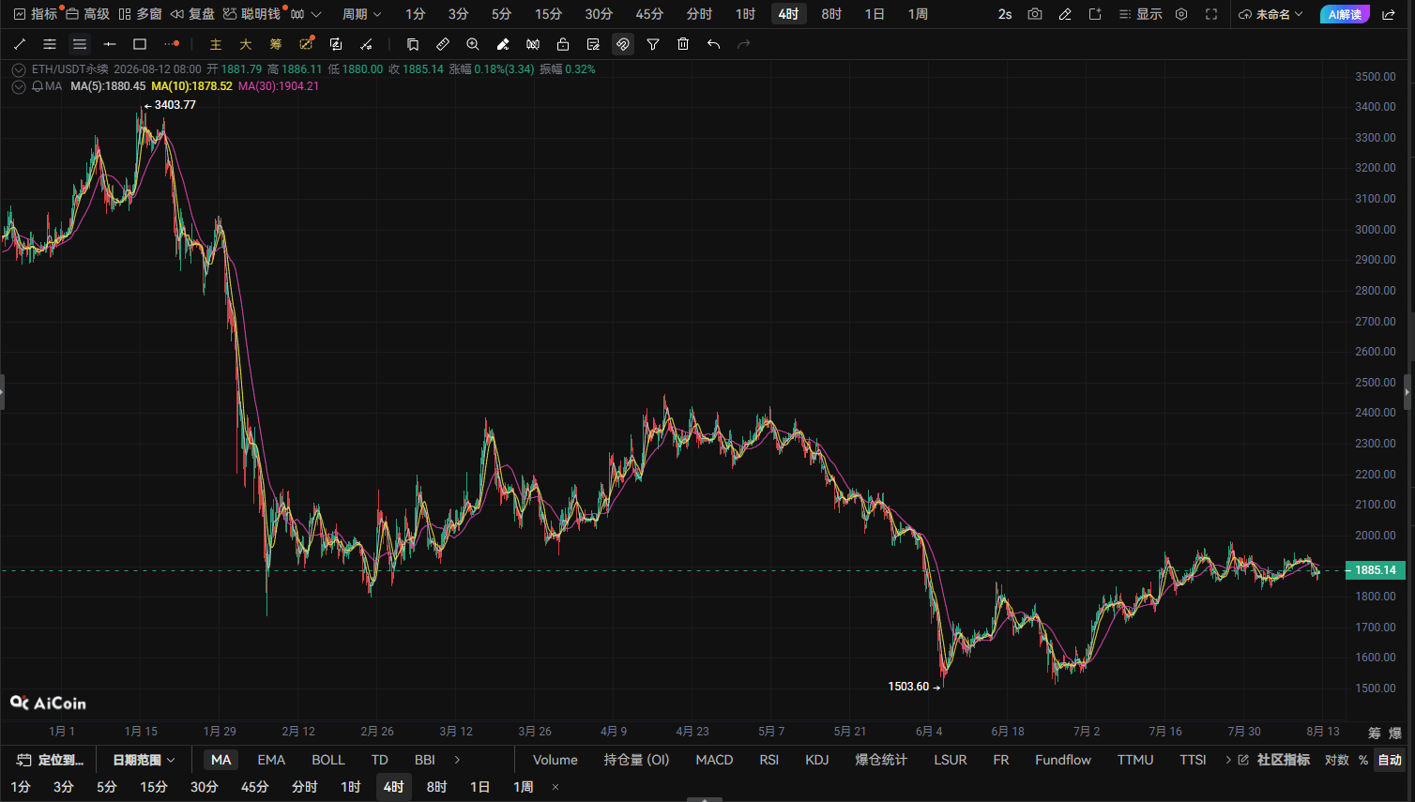Toggle percent scale mode
Screen dimensions: 1415x802
pos(1363,760)
